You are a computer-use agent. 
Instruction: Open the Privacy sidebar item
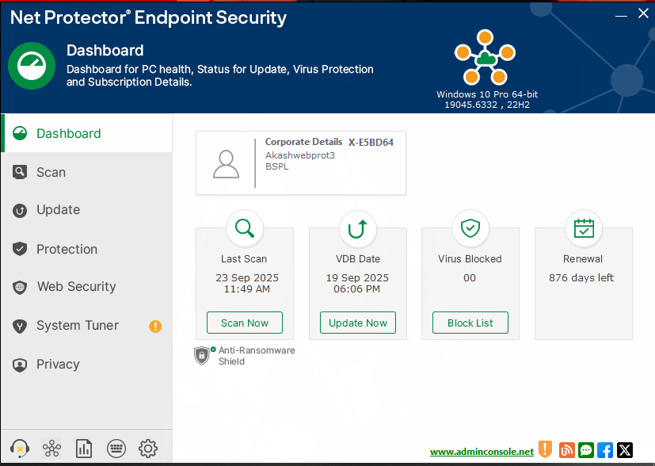(58, 365)
